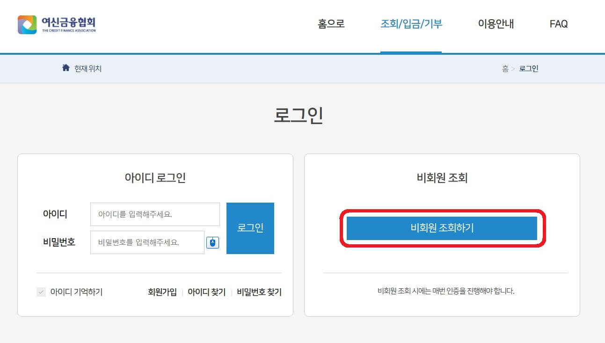Open the 조회/입금/기부 menu
This screenshot has width=605, height=343.
pyautogui.click(x=411, y=24)
